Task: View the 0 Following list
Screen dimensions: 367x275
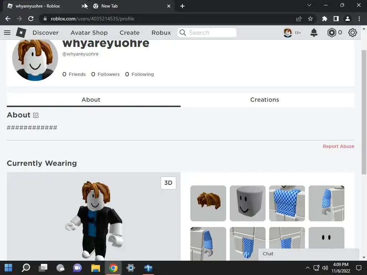Action: (139, 74)
